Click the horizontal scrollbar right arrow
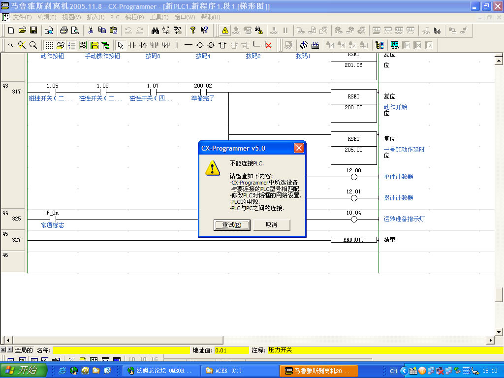This screenshot has width=504, height=378. click(491, 340)
